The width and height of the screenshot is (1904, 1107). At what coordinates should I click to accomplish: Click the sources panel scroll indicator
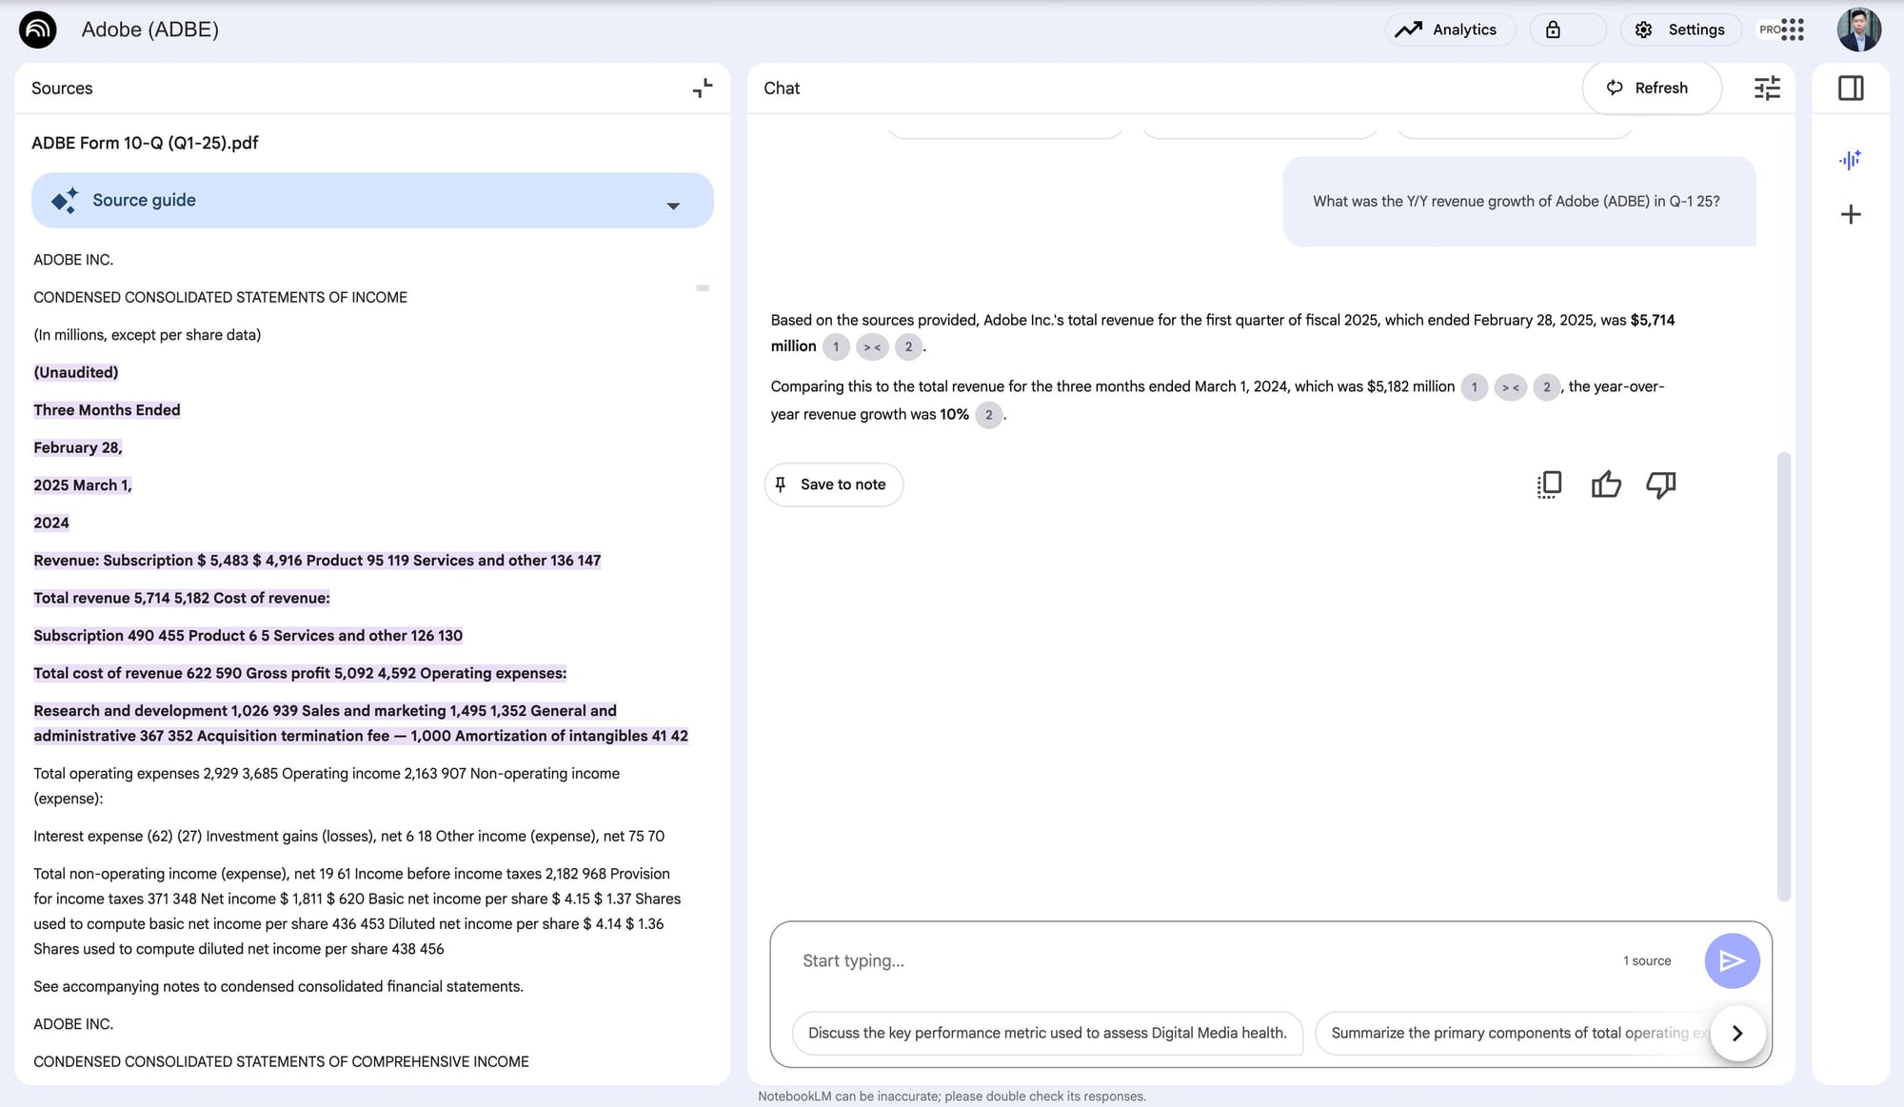pyautogui.click(x=703, y=287)
